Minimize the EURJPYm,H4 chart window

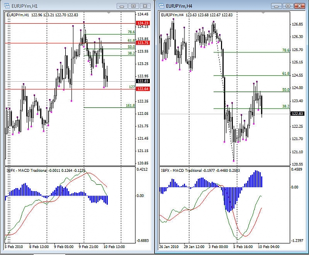point(276,6)
